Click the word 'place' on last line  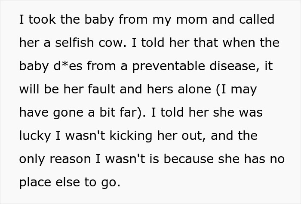(35, 182)
